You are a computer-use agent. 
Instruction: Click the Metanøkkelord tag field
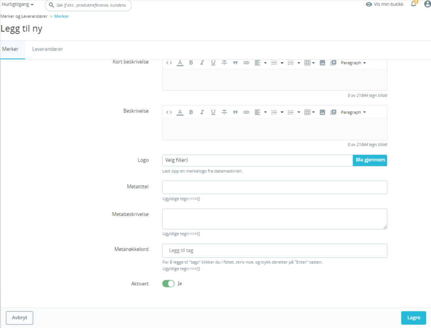275,250
